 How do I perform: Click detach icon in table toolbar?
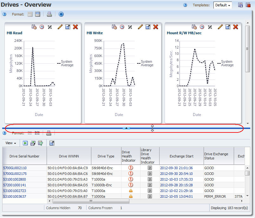point(52,143)
